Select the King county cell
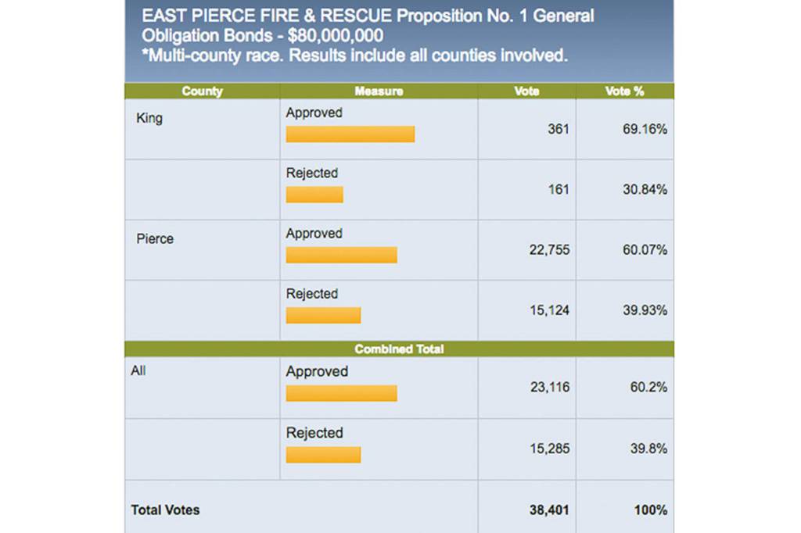Viewport: 801px width, 533px height. point(149,120)
